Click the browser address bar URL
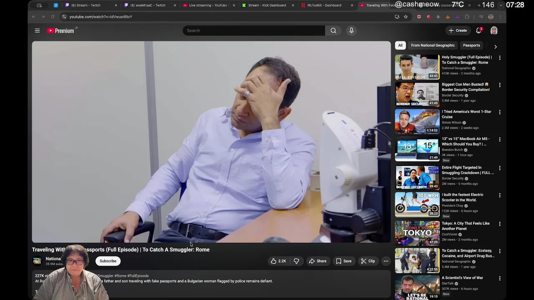The image size is (534, 300). click(101, 17)
